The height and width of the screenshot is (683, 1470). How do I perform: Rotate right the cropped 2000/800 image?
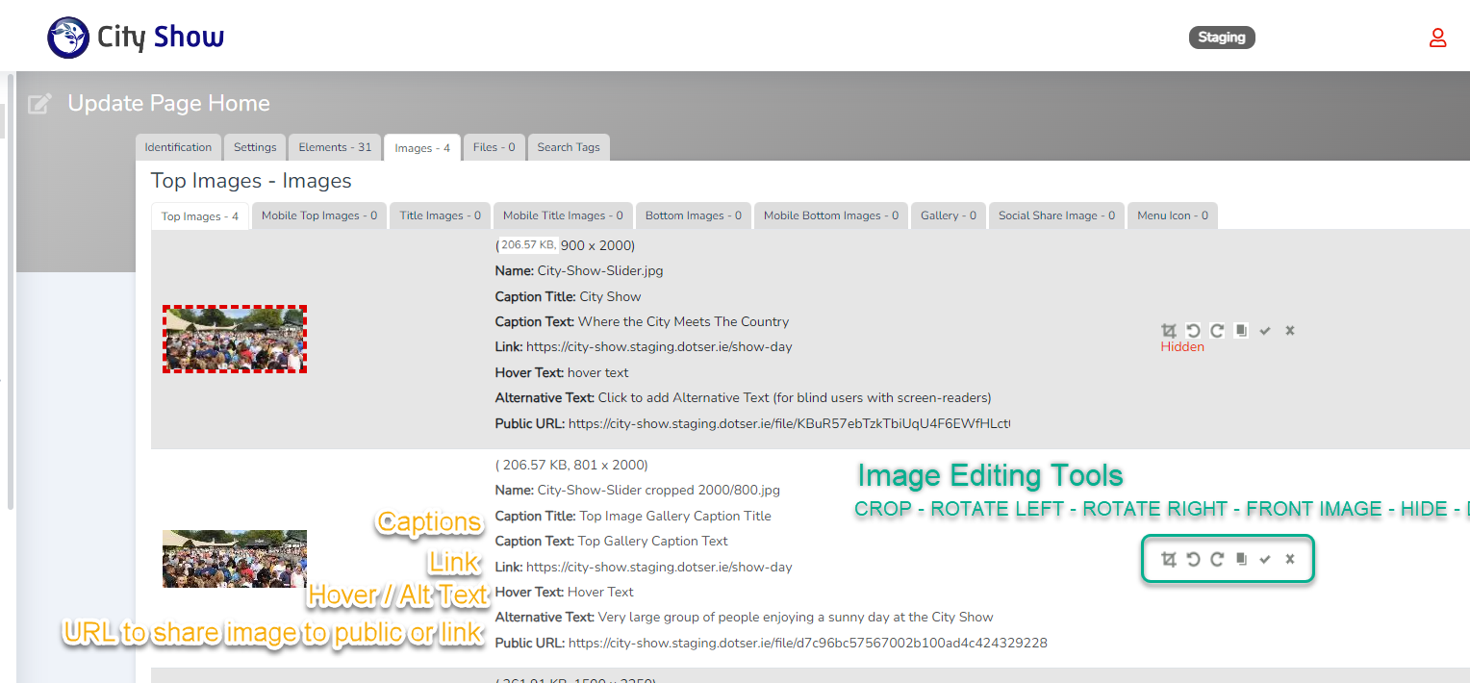1217,560
